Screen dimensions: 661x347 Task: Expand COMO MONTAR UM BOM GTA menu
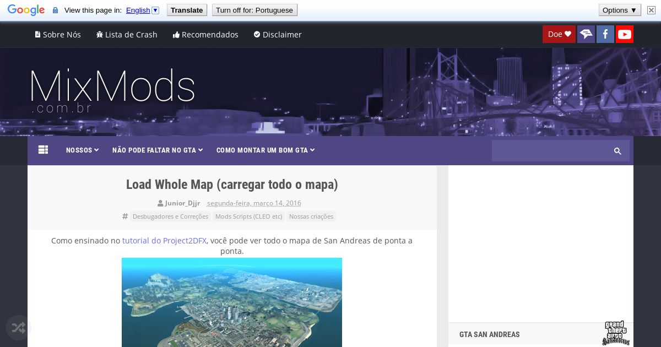[266, 150]
